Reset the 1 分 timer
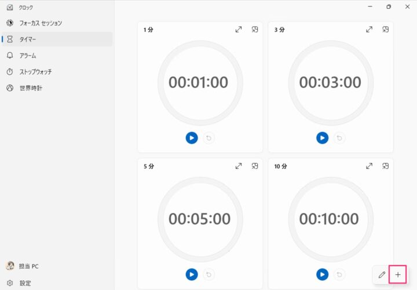Image resolution: width=417 pixels, height=290 pixels. [209, 138]
